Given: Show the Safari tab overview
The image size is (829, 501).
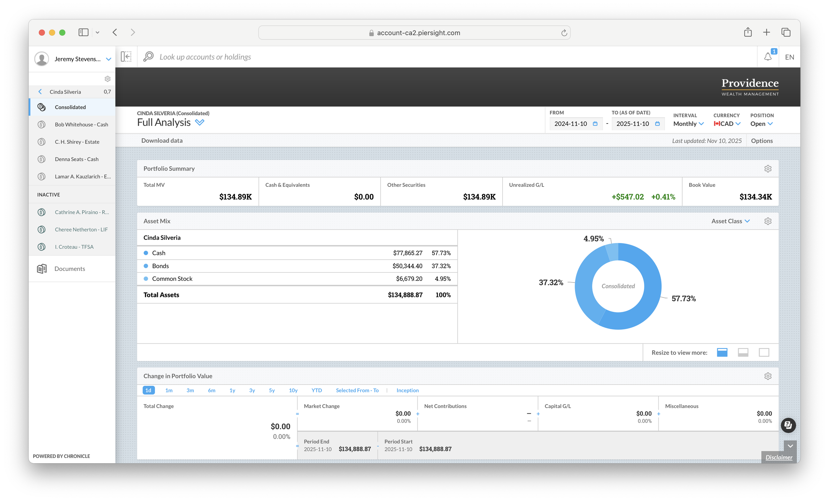Looking at the screenshot, I should coord(786,32).
